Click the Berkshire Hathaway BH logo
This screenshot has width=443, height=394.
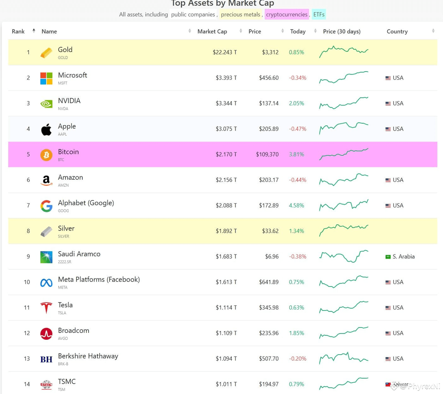[46, 359]
